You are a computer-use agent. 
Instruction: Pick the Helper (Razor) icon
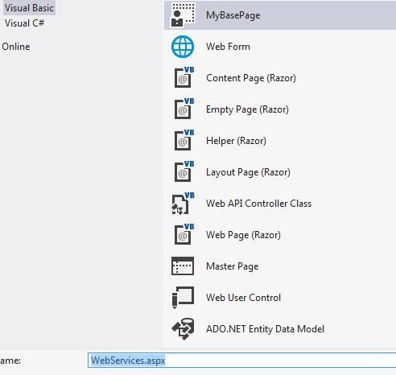click(184, 140)
